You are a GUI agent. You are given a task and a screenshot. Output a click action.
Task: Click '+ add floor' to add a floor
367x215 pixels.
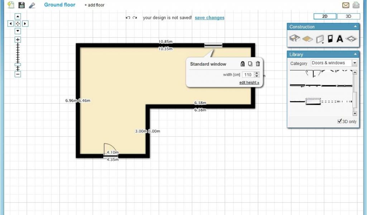(95, 5)
